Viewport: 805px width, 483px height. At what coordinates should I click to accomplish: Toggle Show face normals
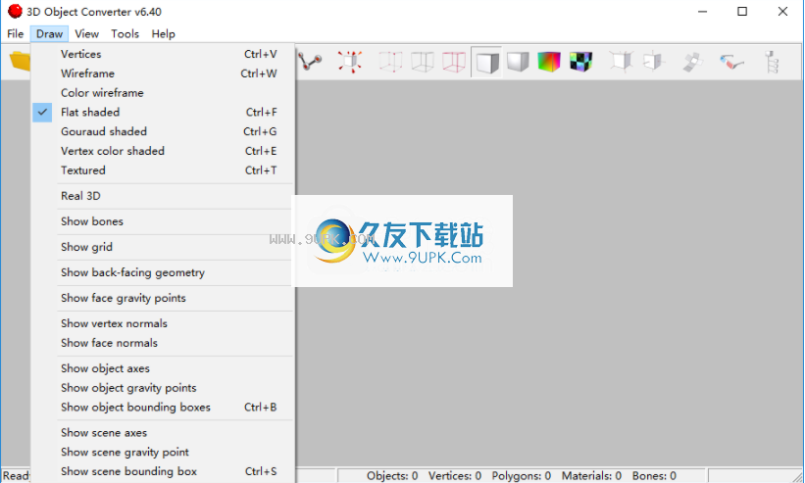coord(163,343)
